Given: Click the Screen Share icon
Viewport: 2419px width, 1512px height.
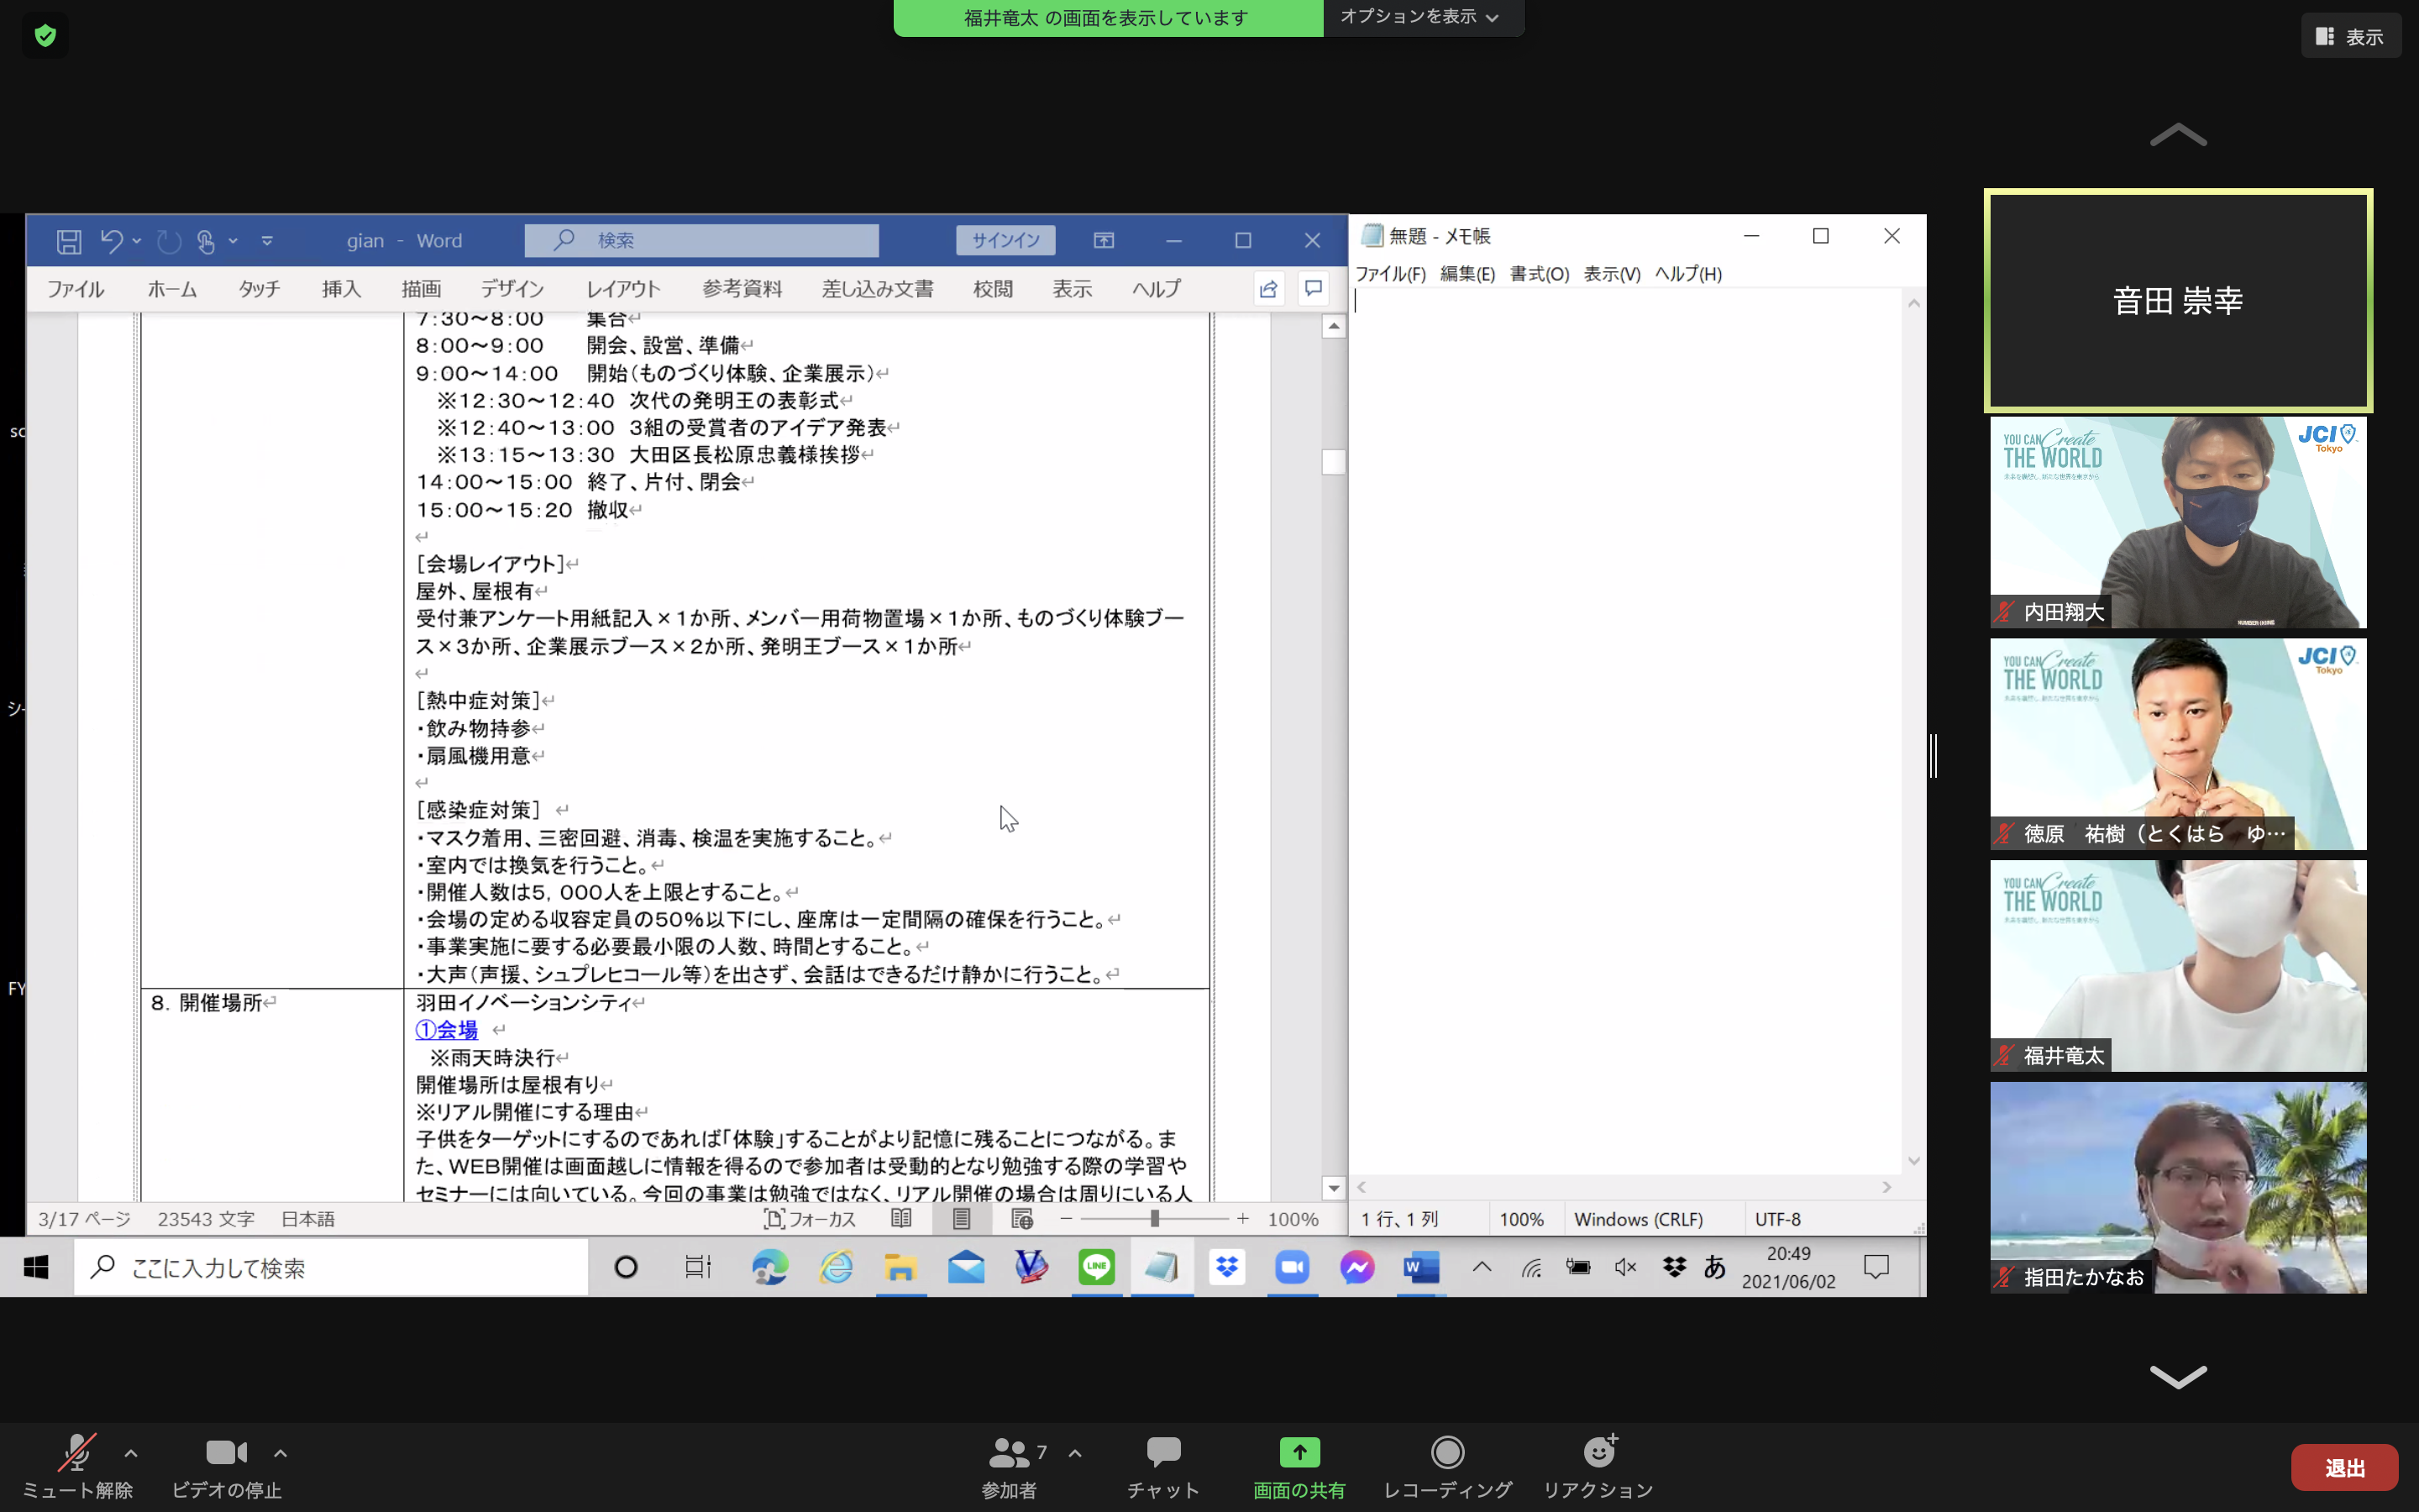Looking at the screenshot, I should pos(1299,1453).
